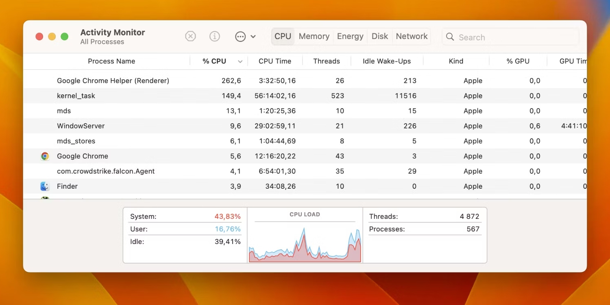Click the Finder icon in the process list
This screenshot has width=610, height=305.
coord(45,186)
